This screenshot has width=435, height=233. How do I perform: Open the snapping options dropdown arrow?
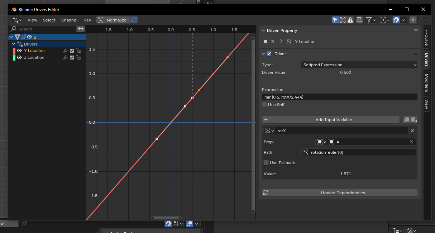pyautogui.click(x=403, y=20)
